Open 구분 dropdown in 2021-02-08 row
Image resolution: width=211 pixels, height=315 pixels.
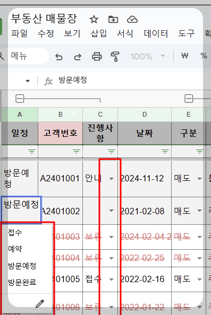click(199, 211)
